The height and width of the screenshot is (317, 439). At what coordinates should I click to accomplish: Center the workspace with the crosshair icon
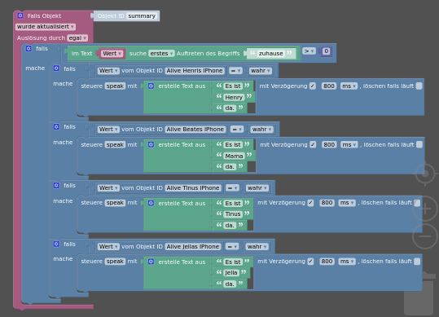pyautogui.click(x=425, y=174)
